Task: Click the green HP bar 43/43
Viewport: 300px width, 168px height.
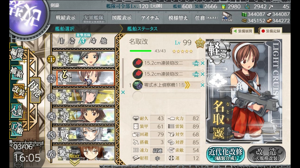Action: coord(141,51)
